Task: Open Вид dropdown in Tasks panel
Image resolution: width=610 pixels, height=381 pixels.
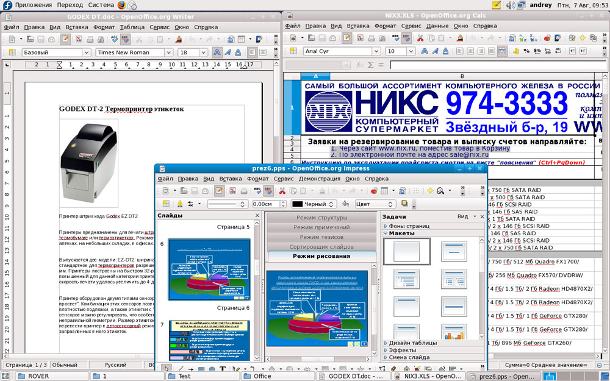Action: 467,216
